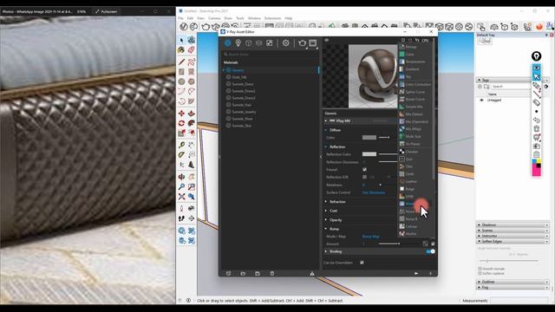Open the Textures category in V-Ray Asset Editor
This screenshot has width=555, height=312.
point(270,43)
